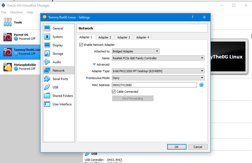This screenshot has width=252, height=163.
Task: Open the Promiscuous Mode dropdown
Action: 158,78
